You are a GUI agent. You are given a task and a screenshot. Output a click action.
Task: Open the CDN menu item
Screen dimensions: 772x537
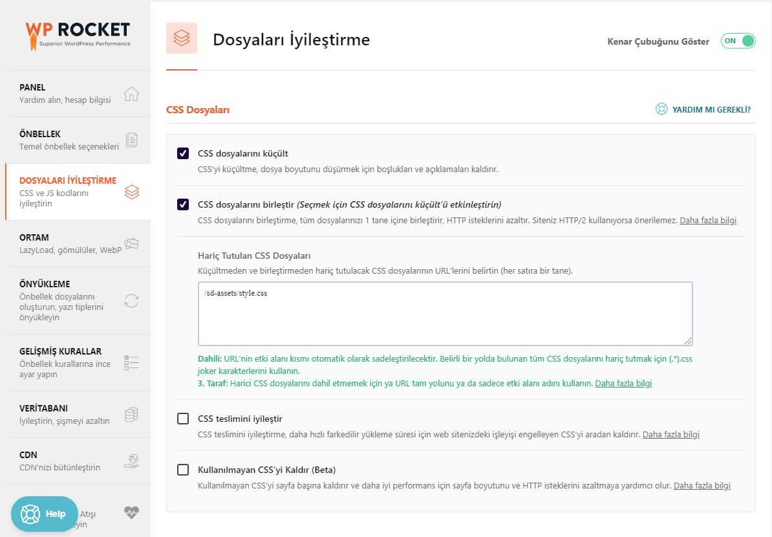tap(78, 461)
